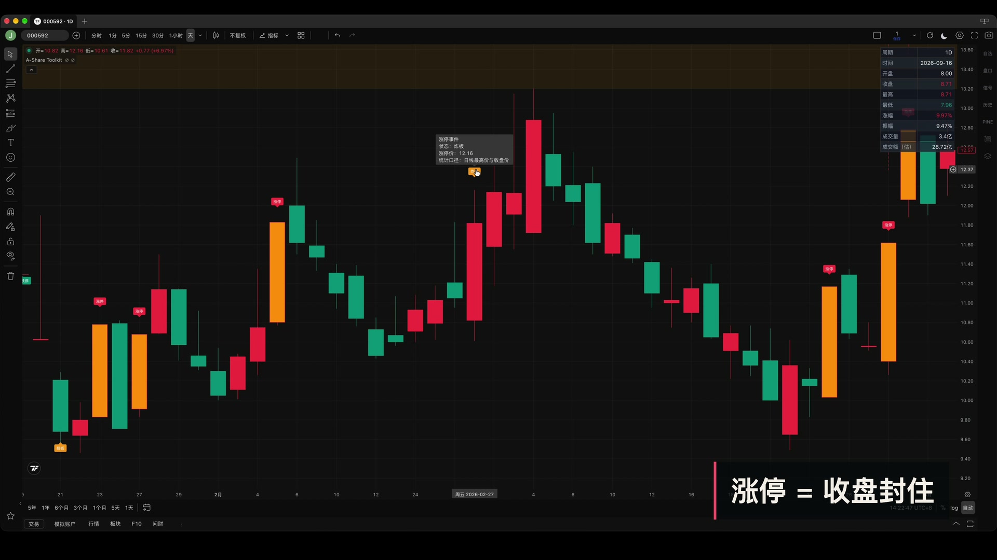Open the 不复权 adjustment dropdown
The width and height of the screenshot is (997, 560).
click(238, 36)
